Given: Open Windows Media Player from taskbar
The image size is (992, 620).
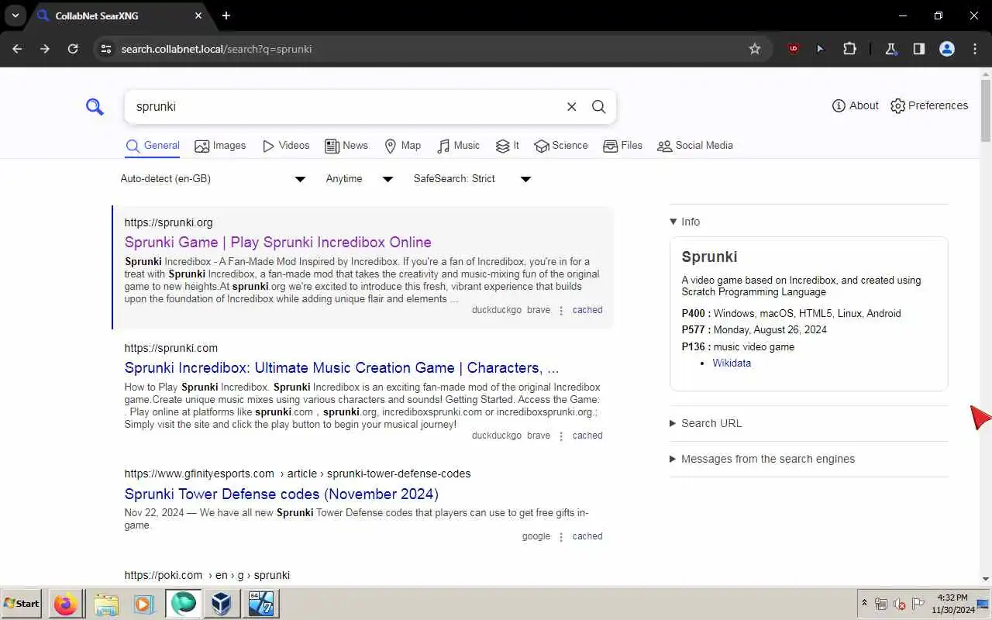Looking at the screenshot, I should point(143,604).
